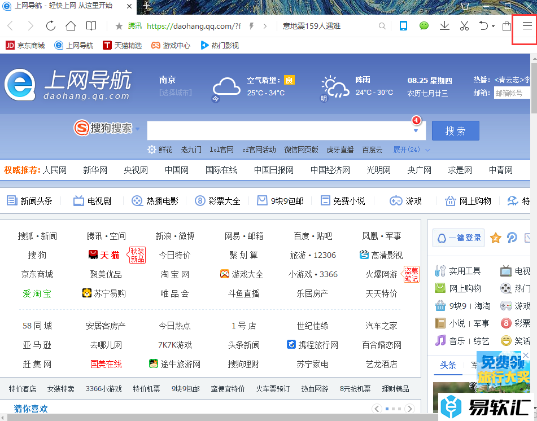Open 京东商城 bookmark

pyautogui.click(x=25, y=45)
